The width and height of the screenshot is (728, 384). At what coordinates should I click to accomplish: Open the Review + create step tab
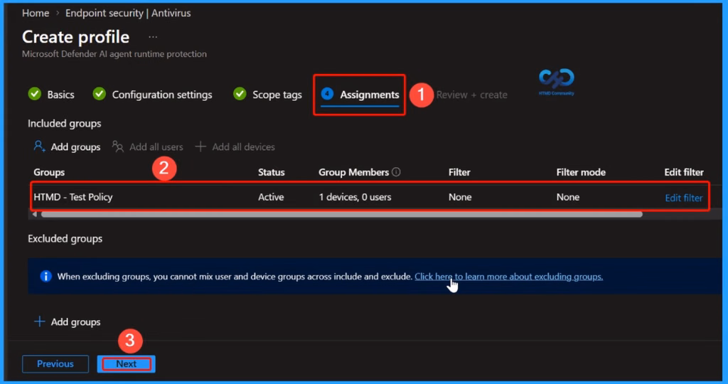coord(472,95)
